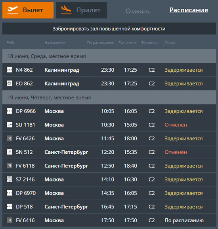Click the DP 518 airline logo icon

(x=10, y=206)
